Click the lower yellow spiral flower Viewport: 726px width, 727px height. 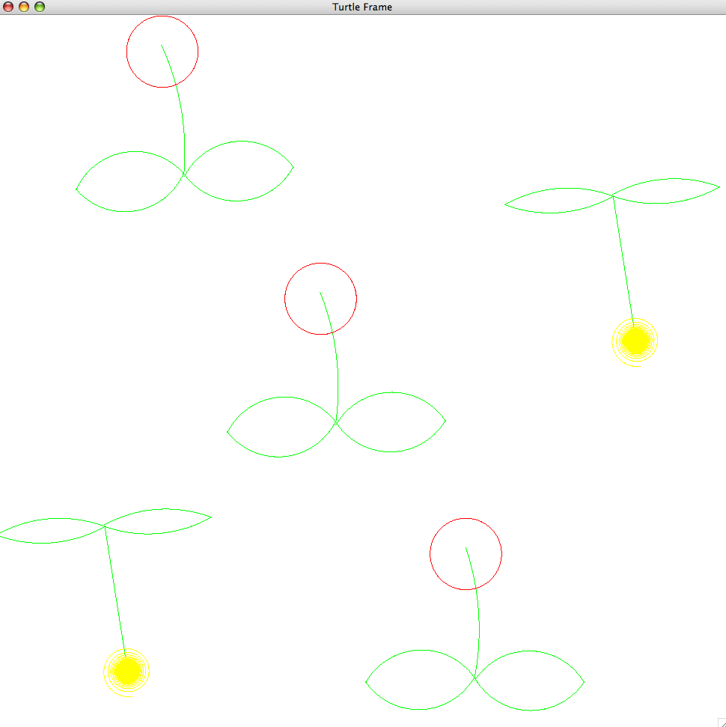126,672
